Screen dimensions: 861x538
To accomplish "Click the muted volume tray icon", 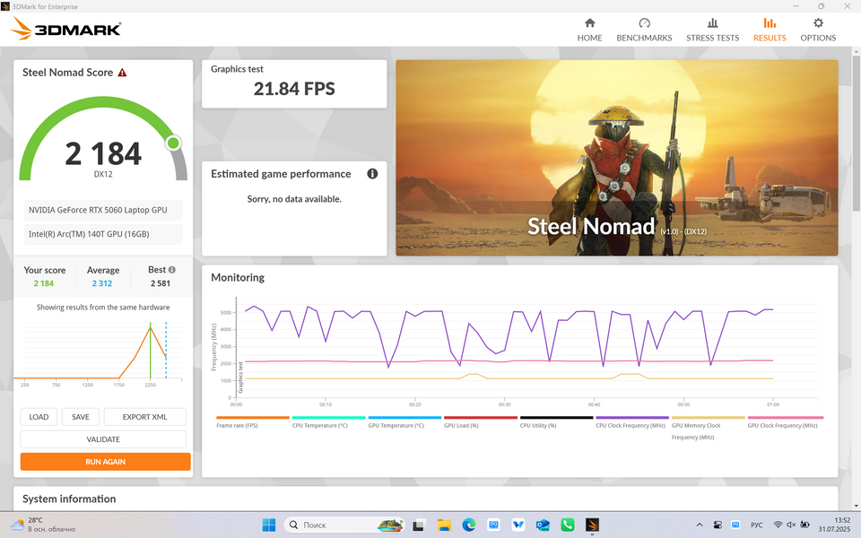I will coord(791,525).
